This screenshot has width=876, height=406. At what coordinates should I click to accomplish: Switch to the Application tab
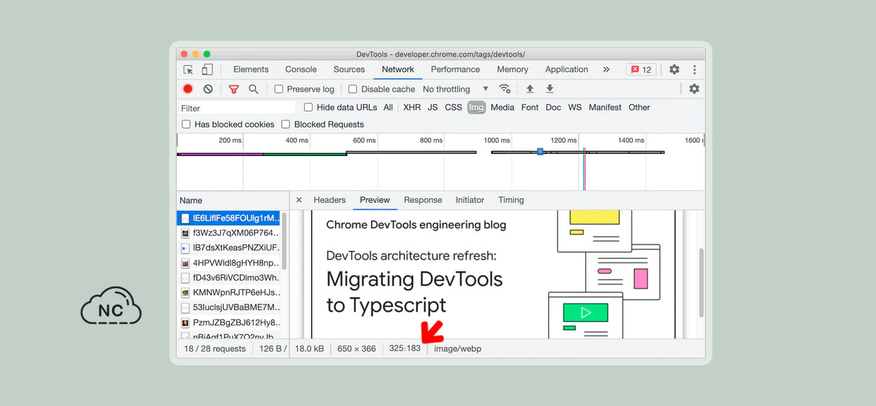(566, 69)
